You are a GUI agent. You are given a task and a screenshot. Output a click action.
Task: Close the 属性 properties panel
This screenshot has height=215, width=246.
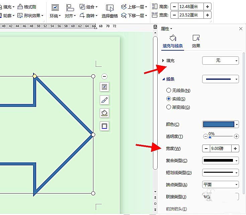(x=241, y=29)
